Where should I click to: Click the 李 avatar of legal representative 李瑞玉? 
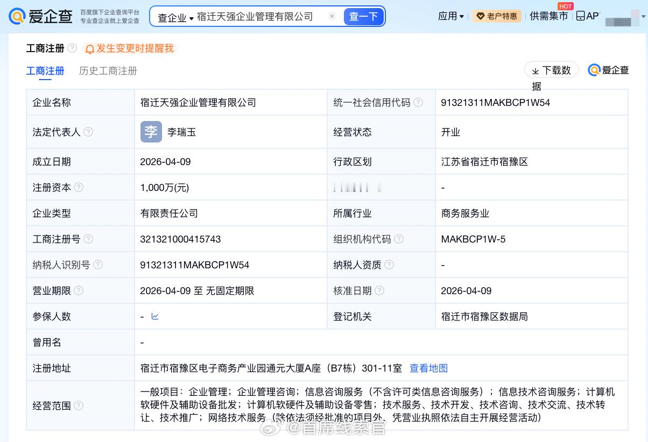coord(151,132)
